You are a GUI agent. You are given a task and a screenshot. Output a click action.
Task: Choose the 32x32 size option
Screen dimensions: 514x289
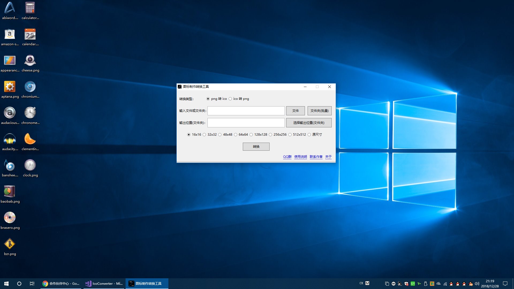point(205,135)
